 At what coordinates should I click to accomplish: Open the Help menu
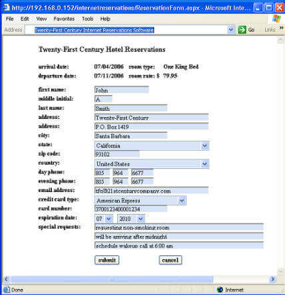pyautogui.click(x=105, y=19)
